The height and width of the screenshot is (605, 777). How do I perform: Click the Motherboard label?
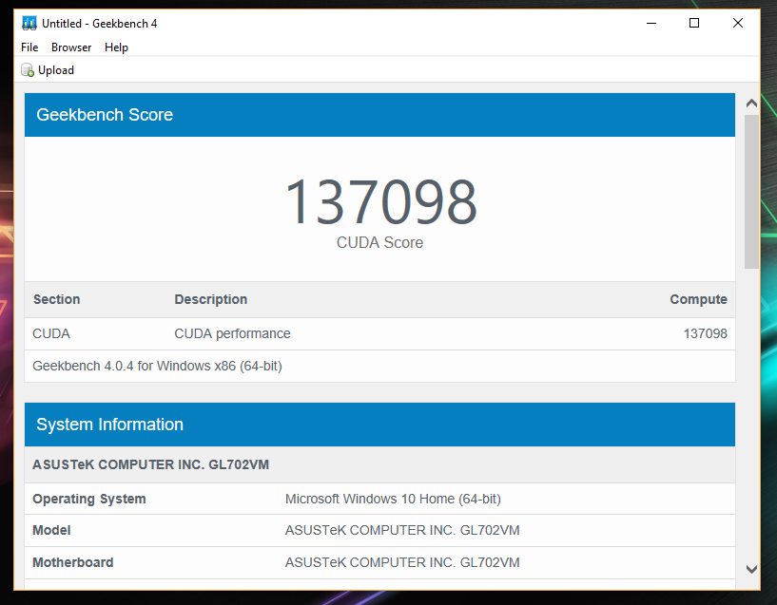[x=73, y=562]
